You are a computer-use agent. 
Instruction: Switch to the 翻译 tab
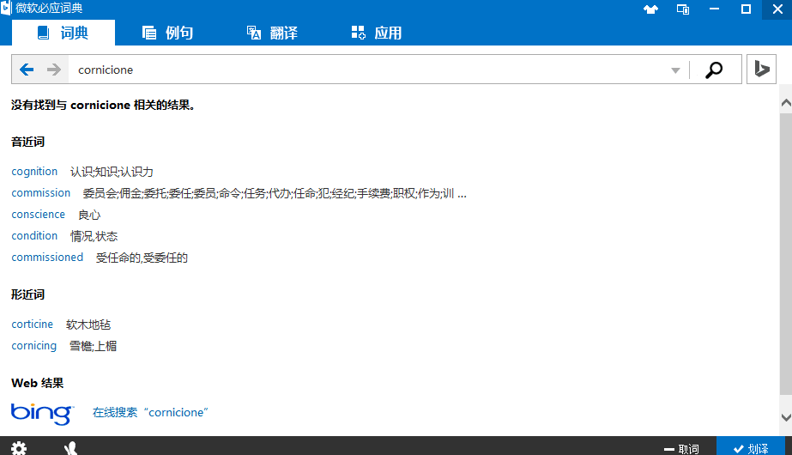(x=272, y=33)
